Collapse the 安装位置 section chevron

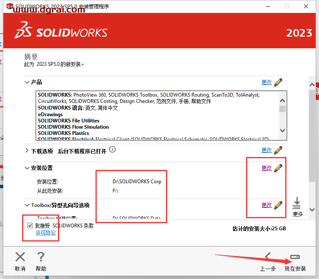pos(27,168)
